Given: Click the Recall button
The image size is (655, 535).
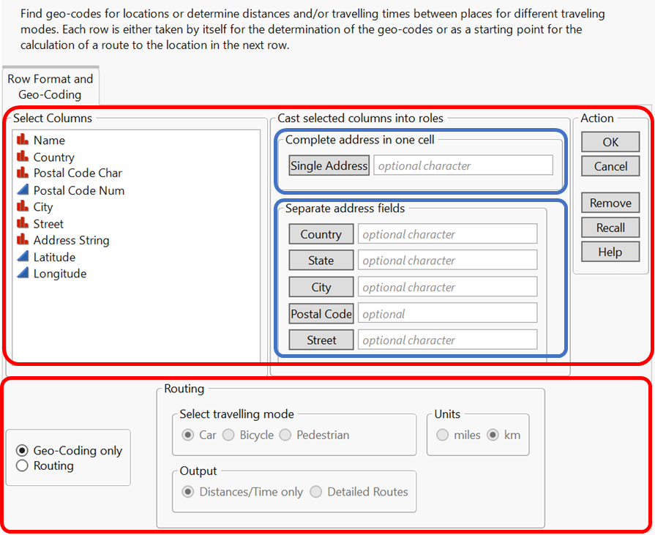Looking at the screenshot, I should [610, 227].
